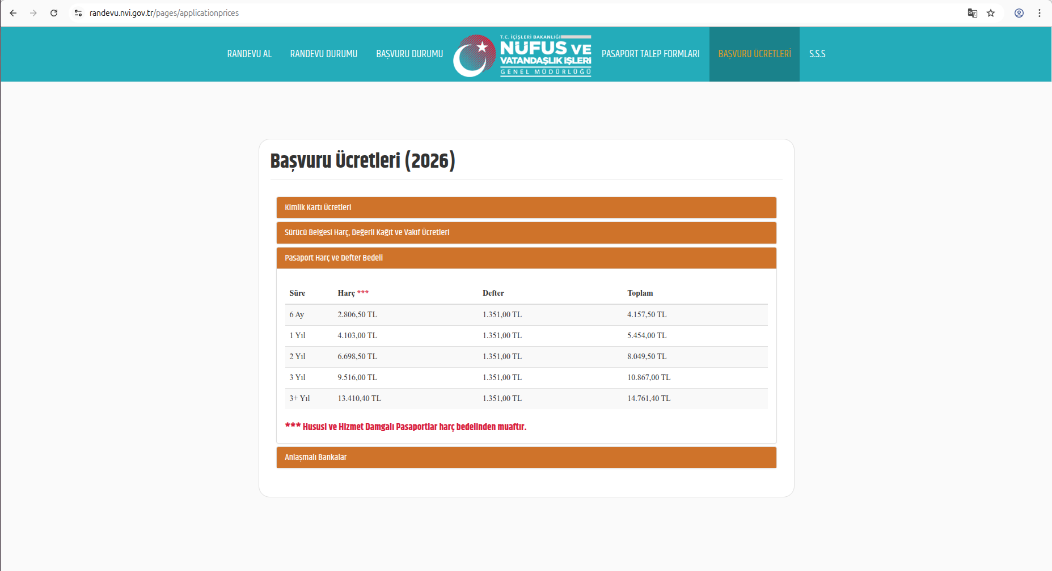Select the 6 Ay row label
This screenshot has width=1052, height=571.
point(297,314)
